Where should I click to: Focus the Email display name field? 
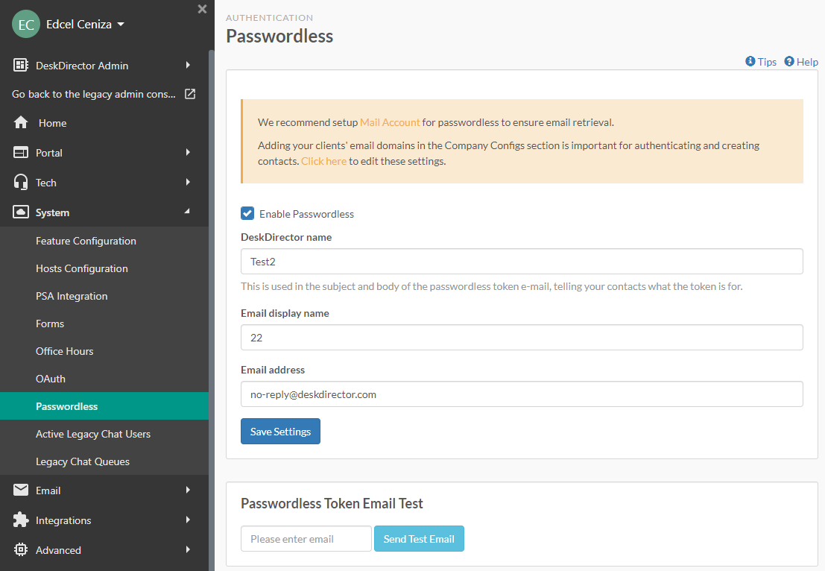point(522,338)
